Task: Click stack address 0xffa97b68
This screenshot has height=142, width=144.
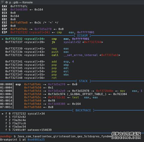Action: click(33, 107)
